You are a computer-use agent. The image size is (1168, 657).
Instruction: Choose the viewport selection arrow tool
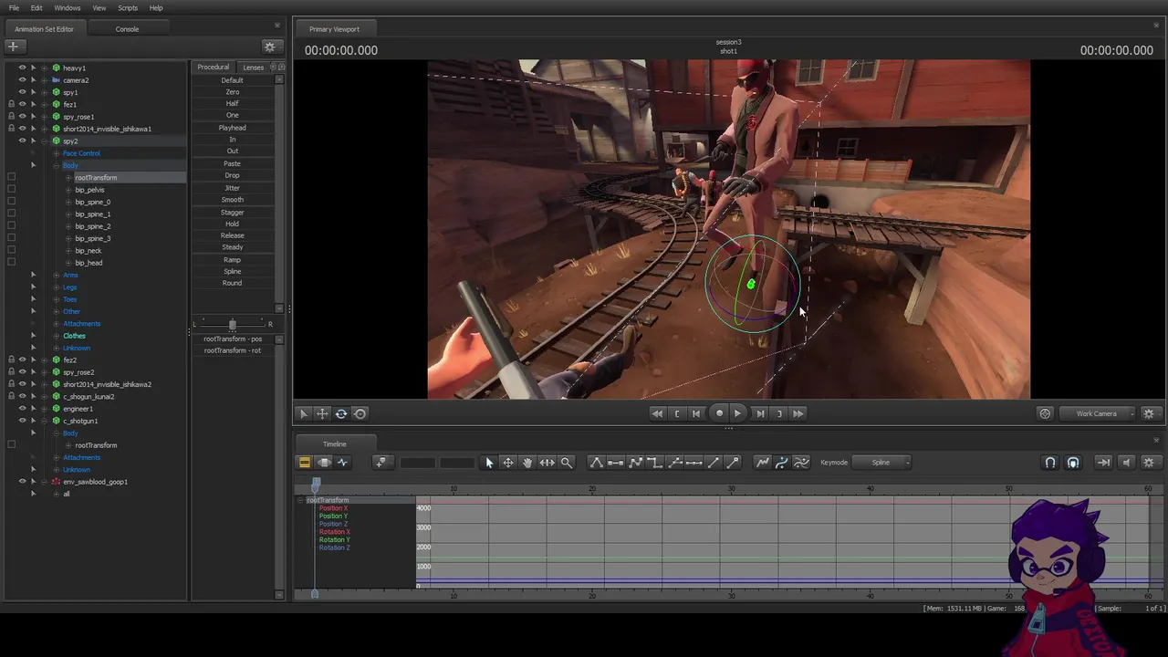(304, 413)
